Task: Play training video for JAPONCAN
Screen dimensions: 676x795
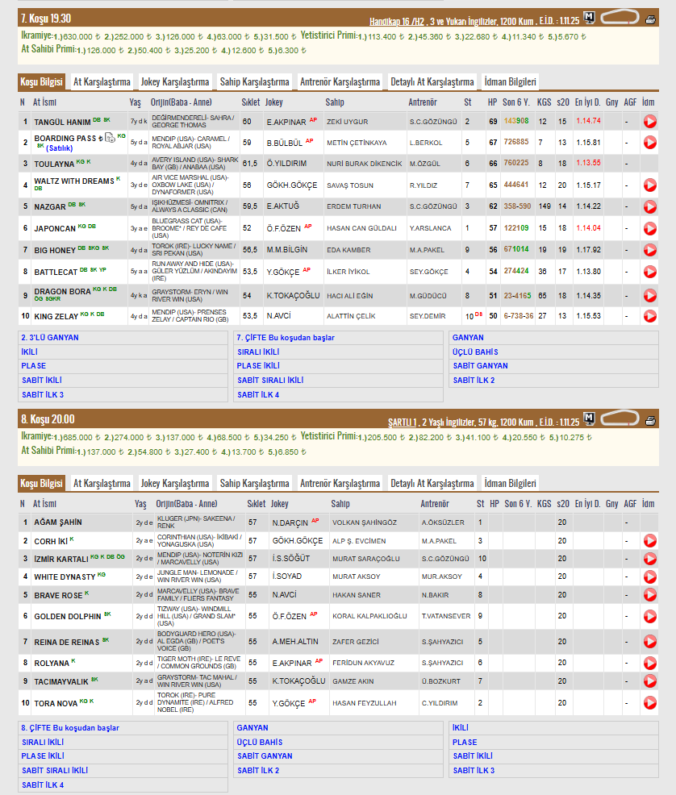Action: [649, 229]
